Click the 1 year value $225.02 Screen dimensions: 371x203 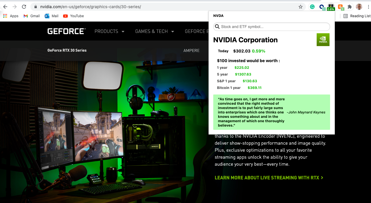point(242,68)
